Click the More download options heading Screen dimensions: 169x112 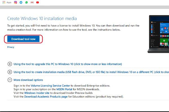tap(28, 80)
